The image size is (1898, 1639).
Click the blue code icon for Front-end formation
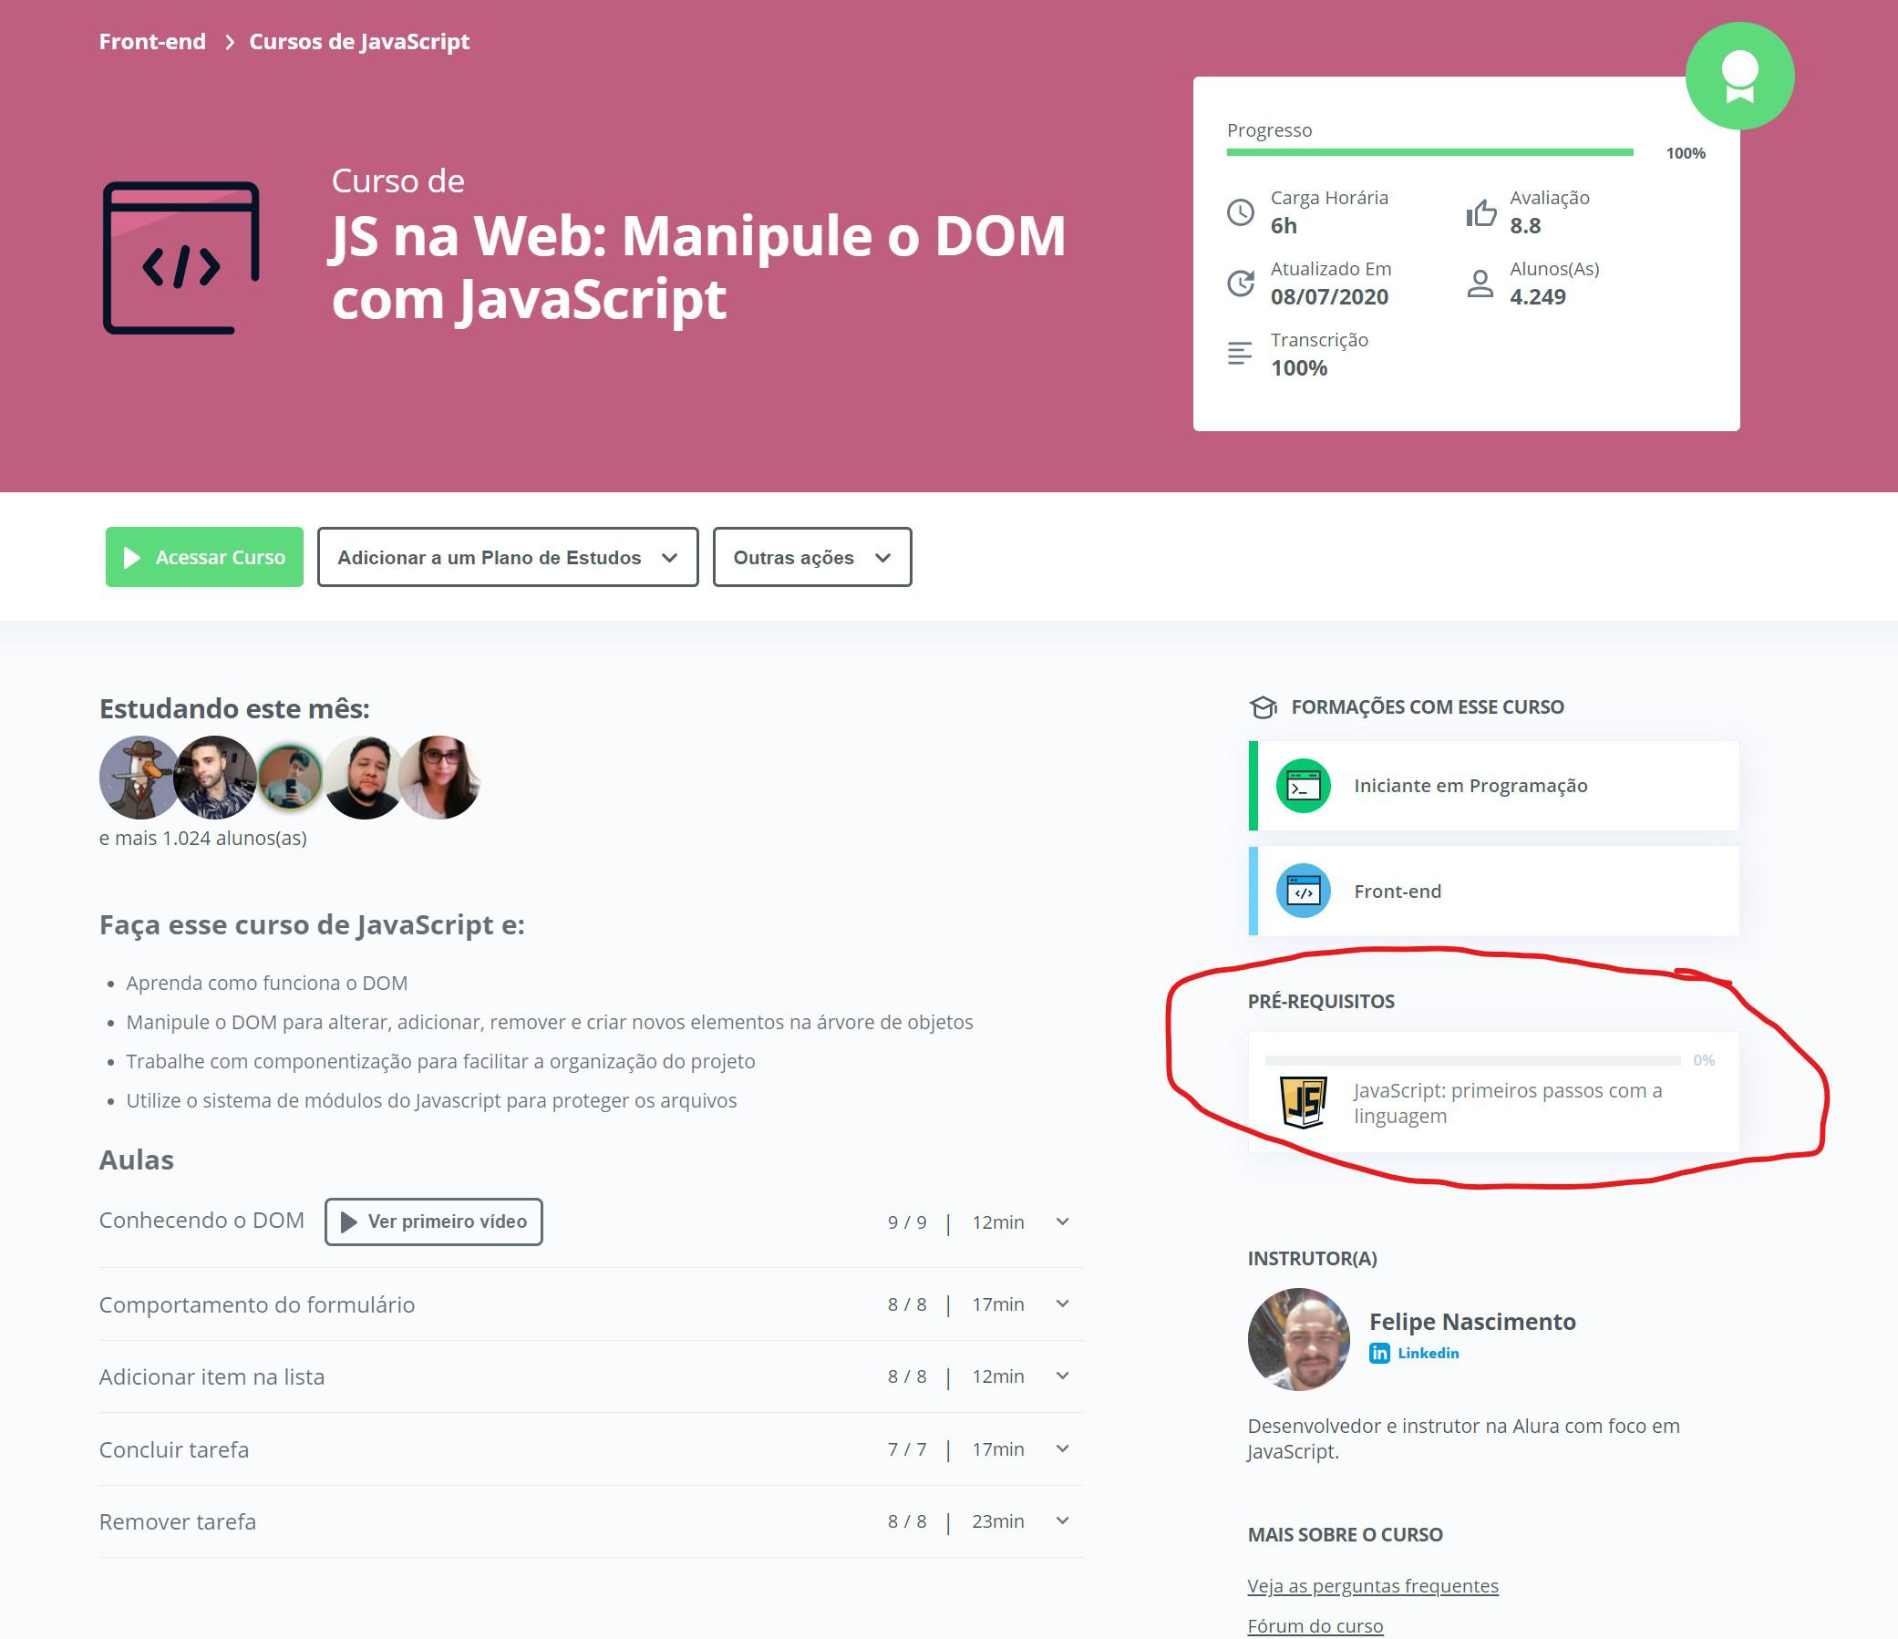coord(1304,892)
